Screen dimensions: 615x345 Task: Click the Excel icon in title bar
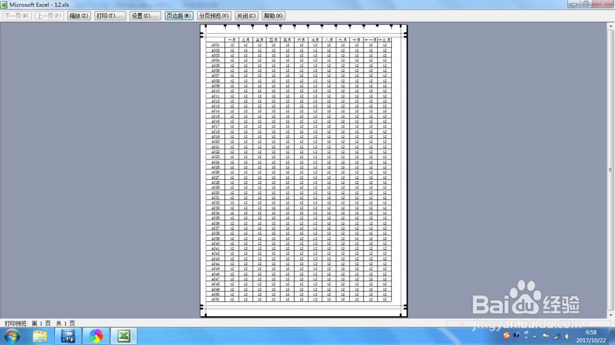coord(4,5)
